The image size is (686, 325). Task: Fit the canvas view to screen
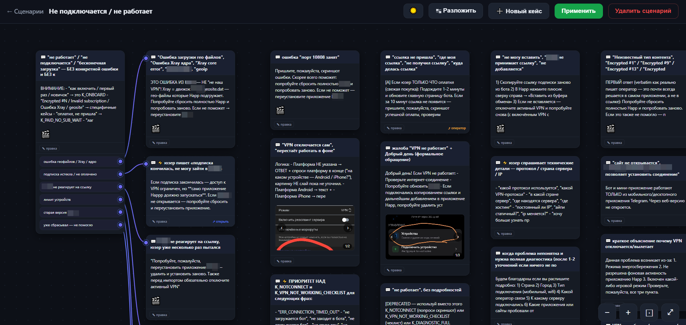pyautogui.click(x=649, y=312)
